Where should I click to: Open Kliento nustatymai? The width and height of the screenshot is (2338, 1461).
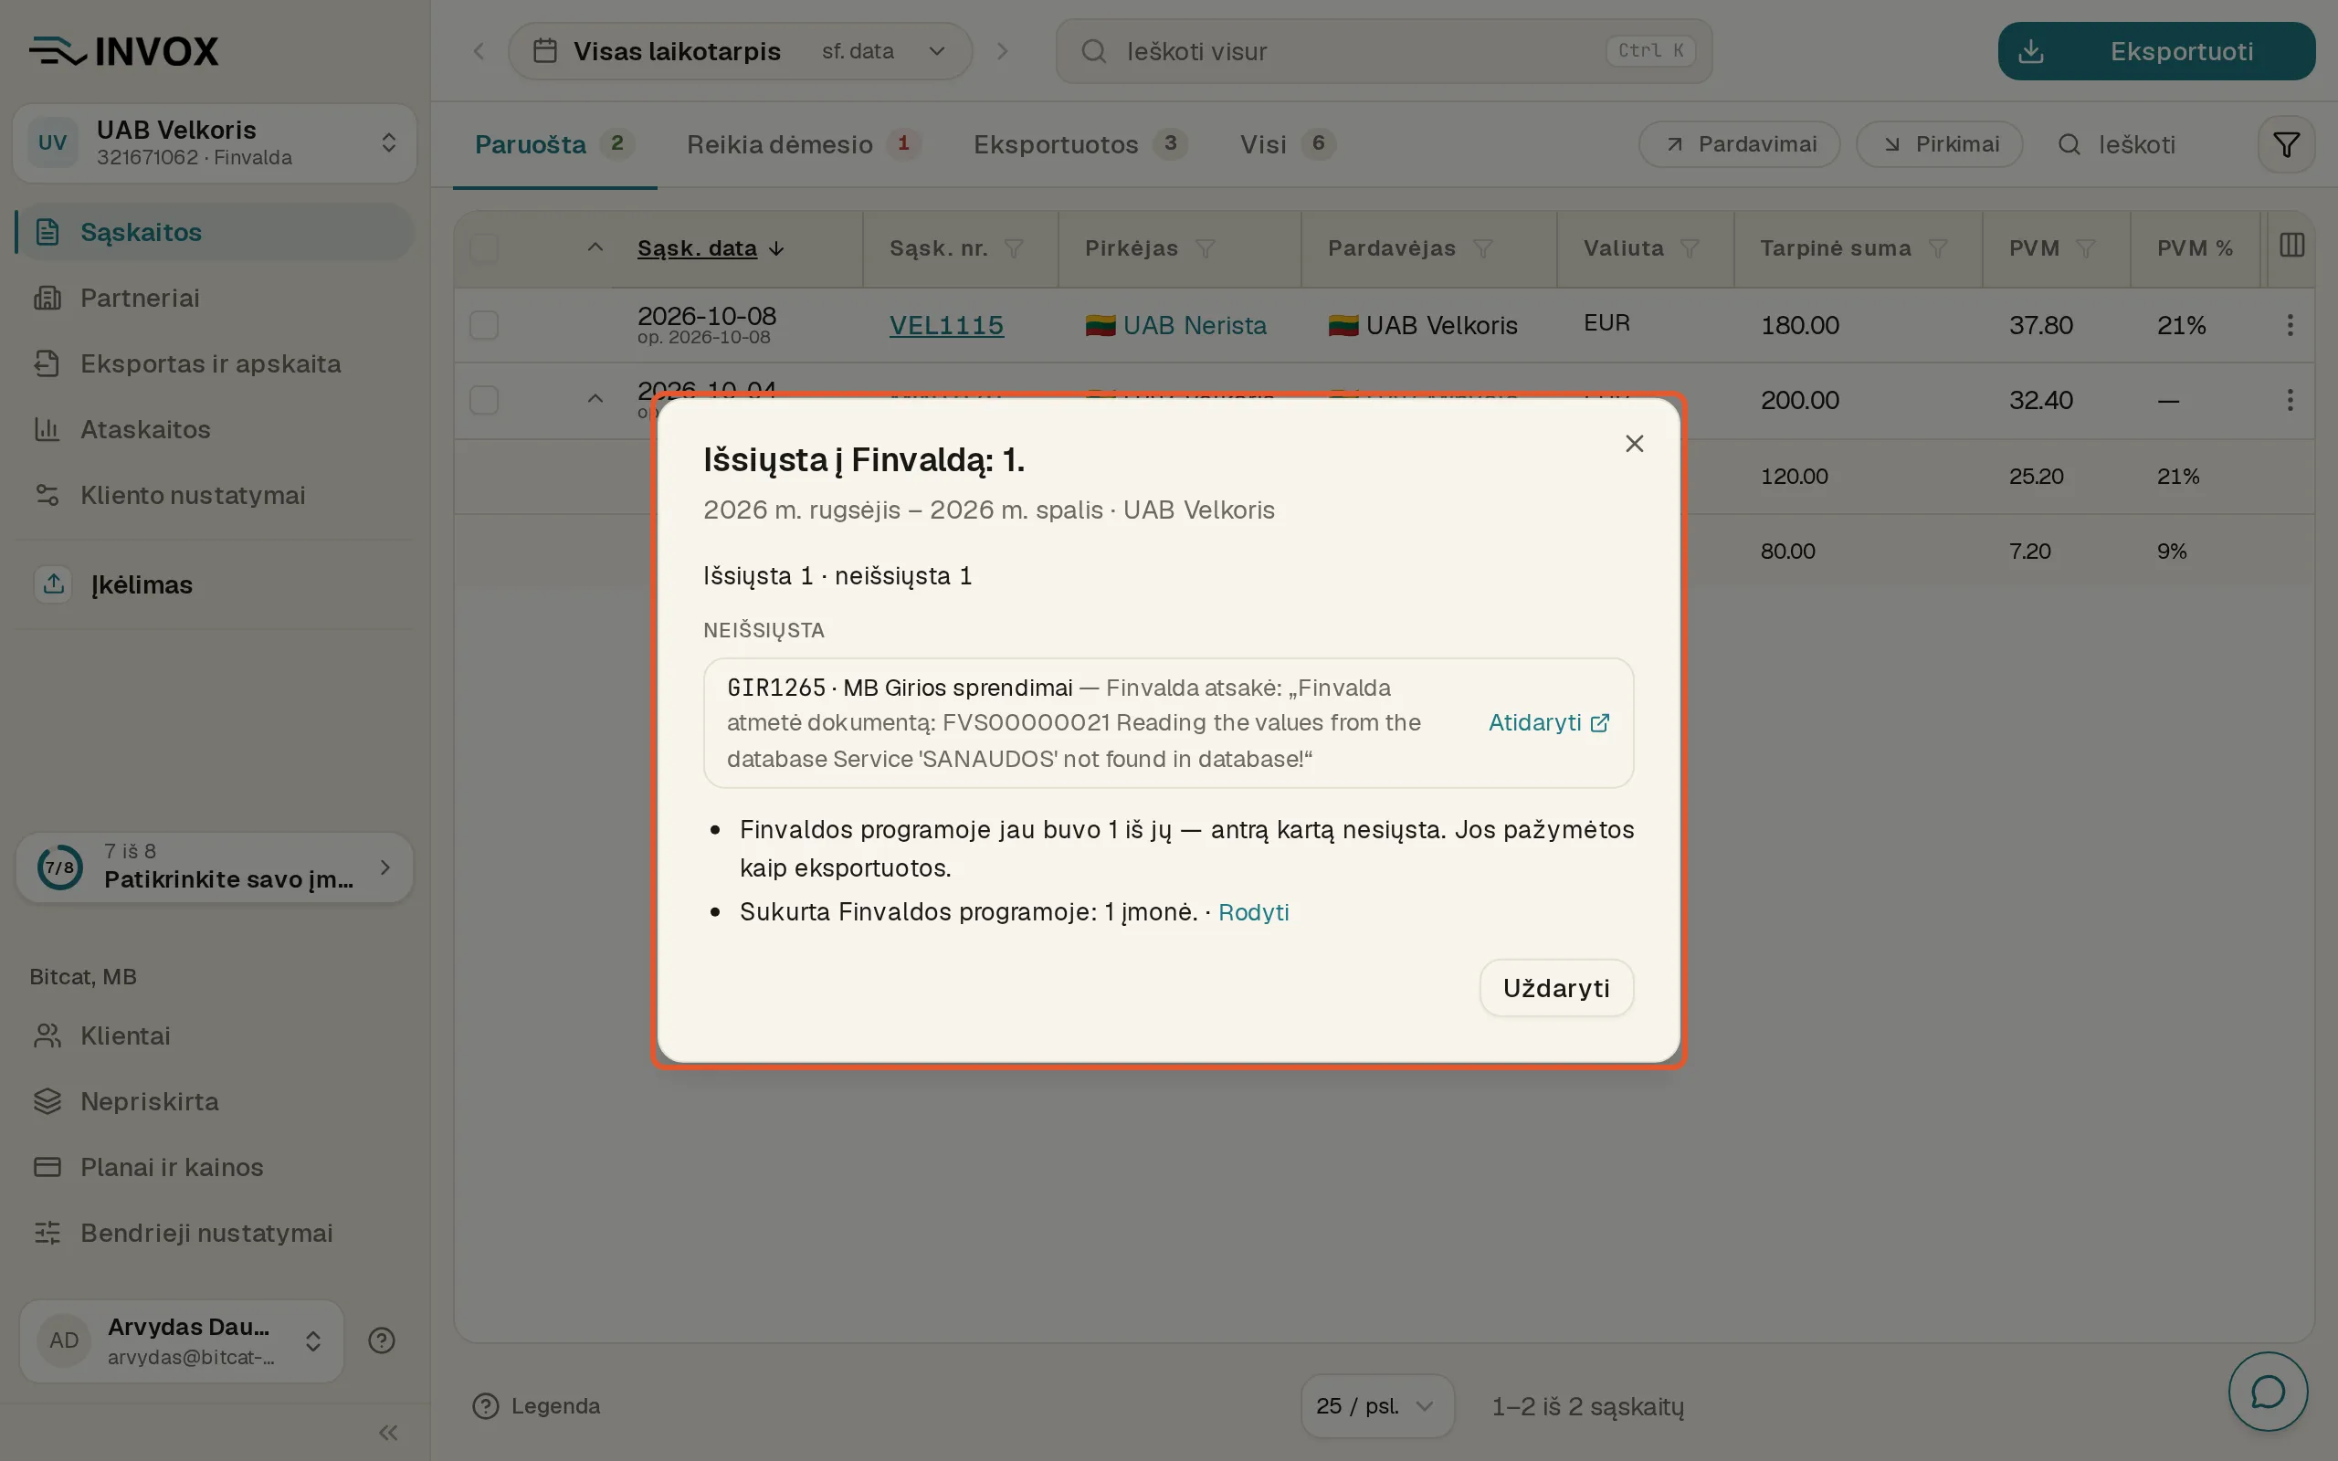214,495
